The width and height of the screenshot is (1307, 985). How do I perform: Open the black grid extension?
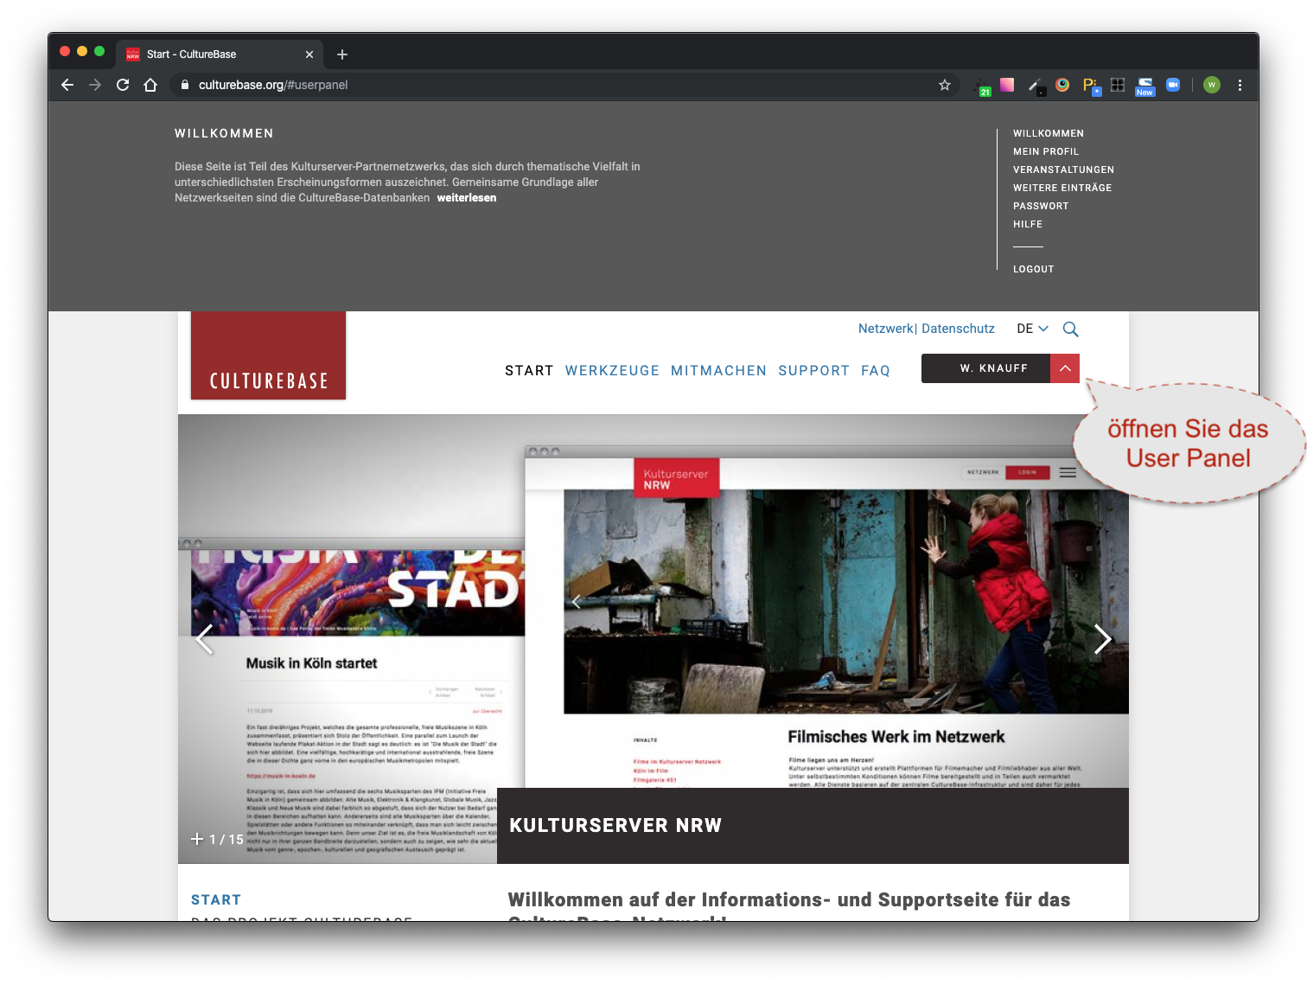pos(1118,85)
